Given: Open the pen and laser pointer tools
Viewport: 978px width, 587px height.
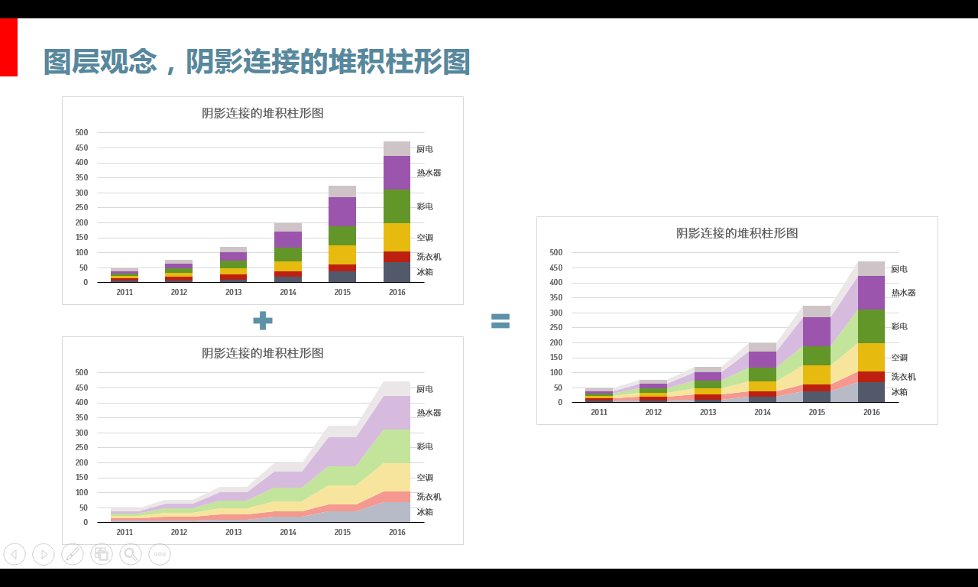Looking at the screenshot, I should click(73, 554).
